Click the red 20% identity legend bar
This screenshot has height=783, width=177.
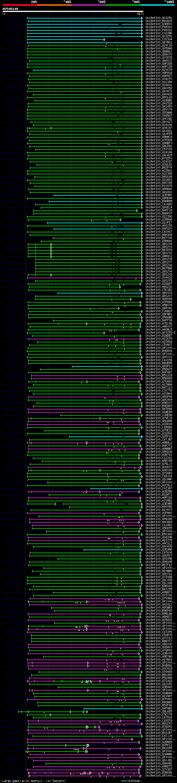pyautogui.click(x=20, y=5)
